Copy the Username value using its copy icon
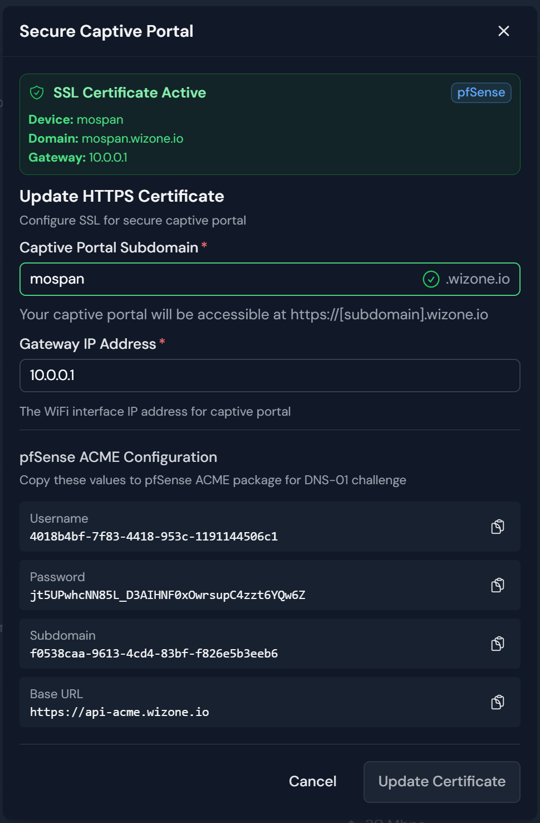Image resolution: width=540 pixels, height=823 pixels. click(x=497, y=526)
